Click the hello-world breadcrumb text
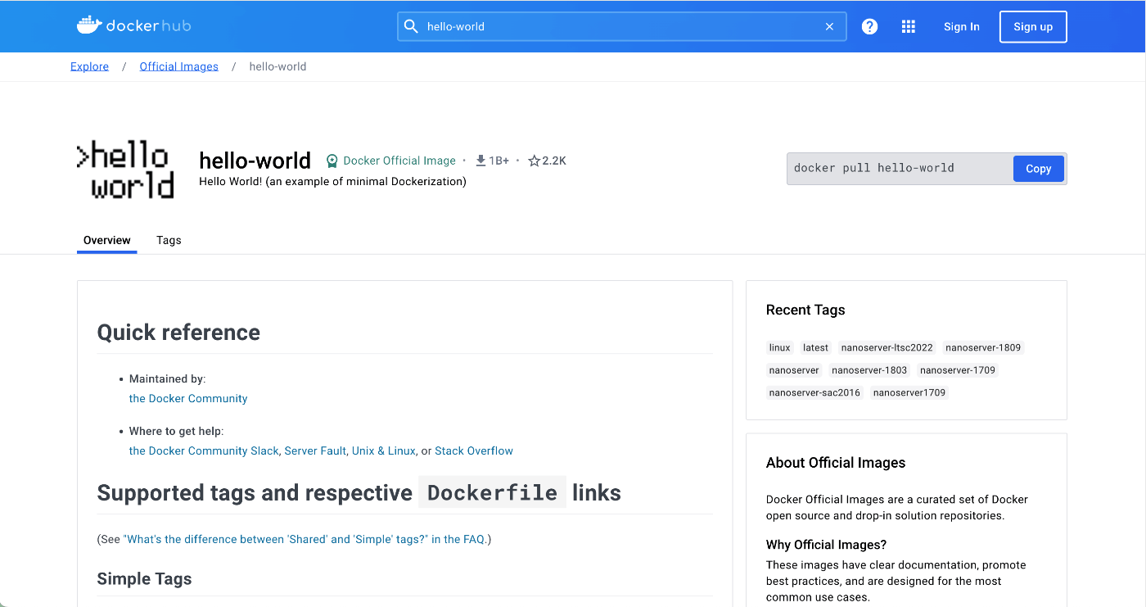Image resolution: width=1146 pixels, height=607 pixels. [x=277, y=66]
